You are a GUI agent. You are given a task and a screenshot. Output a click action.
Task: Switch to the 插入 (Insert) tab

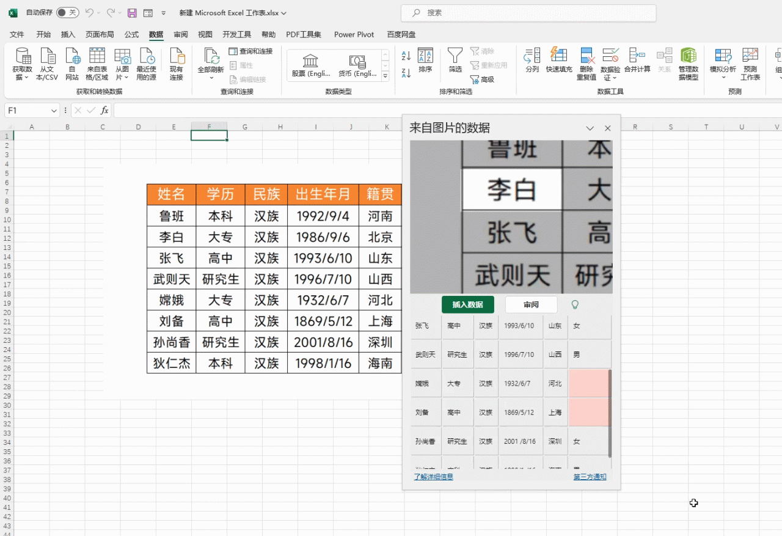(68, 35)
